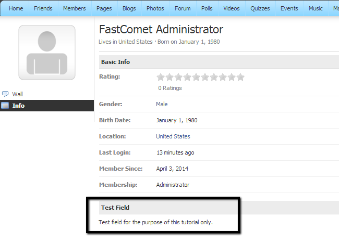Screen dimensions: 339x243
Task: Go to the Quizzes tab
Action: (260, 8)
